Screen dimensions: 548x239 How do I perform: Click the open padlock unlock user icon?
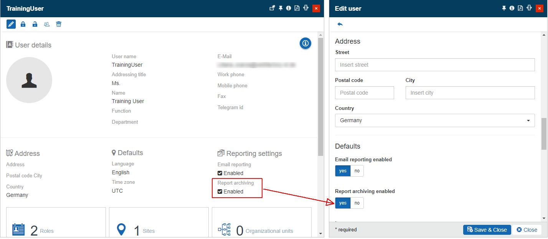pos(35,24)
